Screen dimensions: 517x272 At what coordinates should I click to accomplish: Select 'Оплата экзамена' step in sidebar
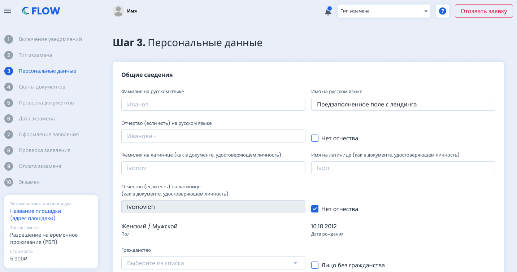[40, 166]
